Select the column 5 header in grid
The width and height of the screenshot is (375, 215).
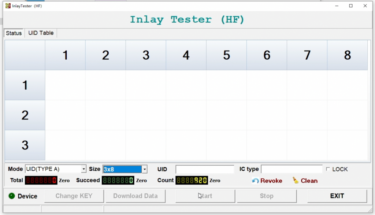[226, 55]
